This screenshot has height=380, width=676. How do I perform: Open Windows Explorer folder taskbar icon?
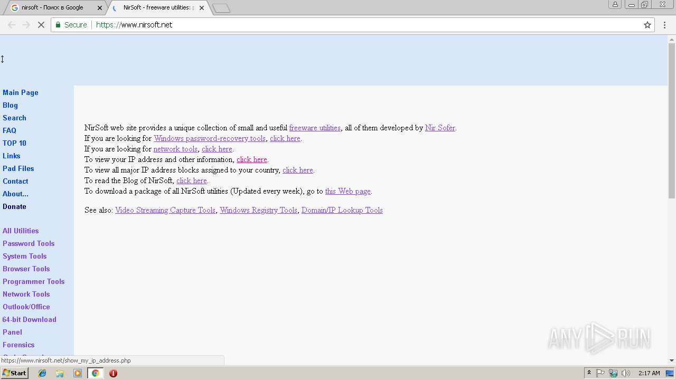pyautogui.click(x=60, y=373)
